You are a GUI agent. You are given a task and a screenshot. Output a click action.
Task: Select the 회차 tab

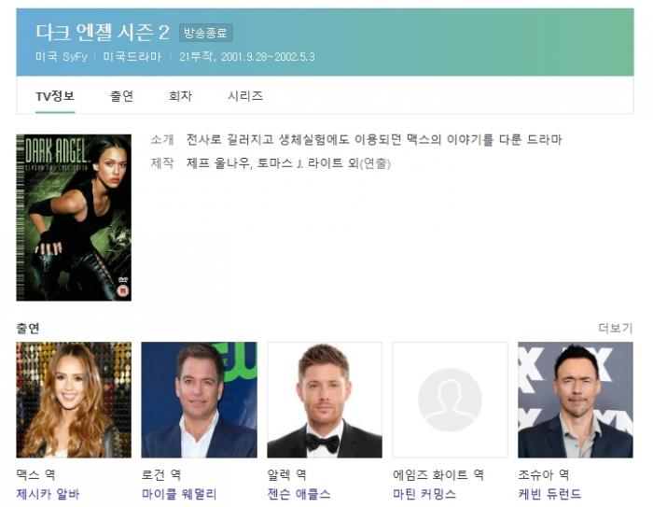(180, 96)
